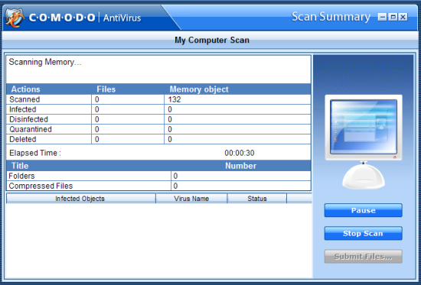Select the Scanned row in actions table

[158, 99]
